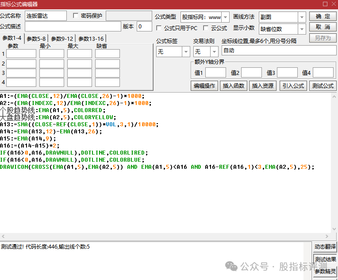Click parameter row 2 最大 field
338x280 pixels.
80,64
